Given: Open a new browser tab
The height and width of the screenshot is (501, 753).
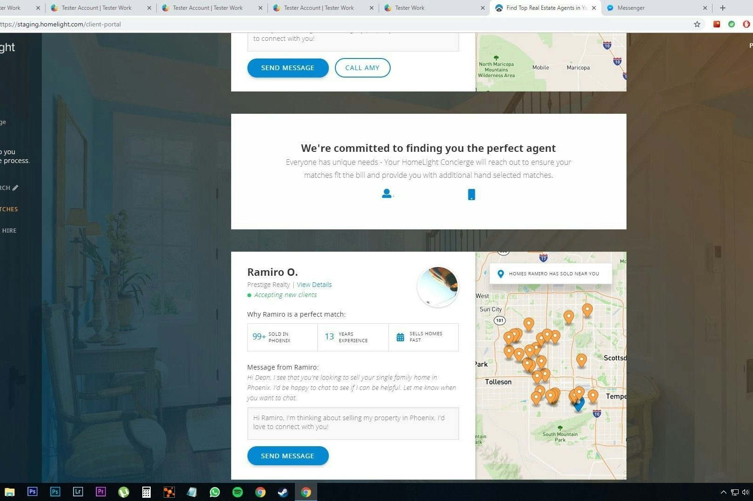Looking at the screenshot, I should pos(722,8).
